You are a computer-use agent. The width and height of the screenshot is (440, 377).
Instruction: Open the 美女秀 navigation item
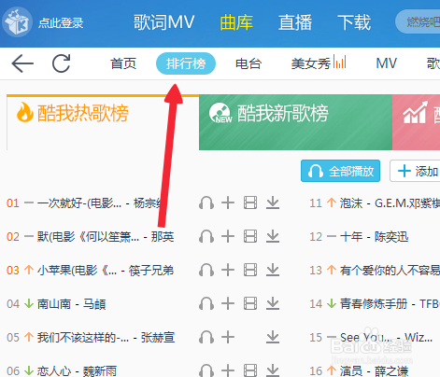[319, 63]
